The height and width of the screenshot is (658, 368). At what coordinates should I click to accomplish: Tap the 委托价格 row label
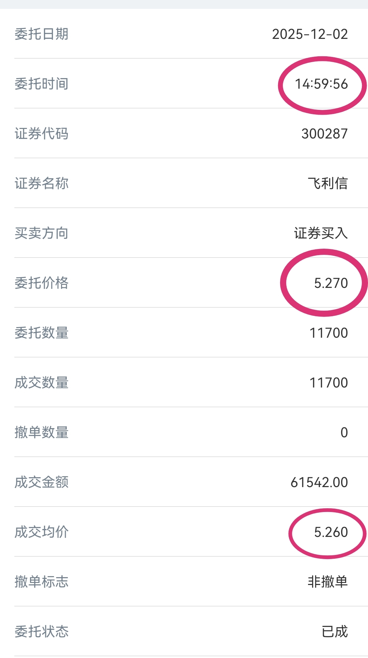point(42,283)
